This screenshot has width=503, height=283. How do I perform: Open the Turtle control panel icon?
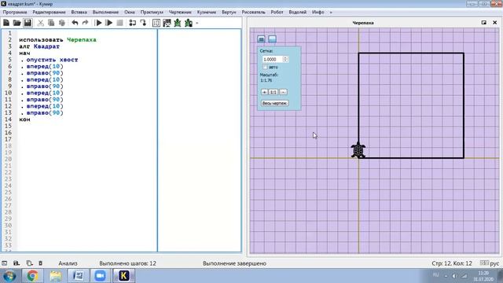pos(189,23)
